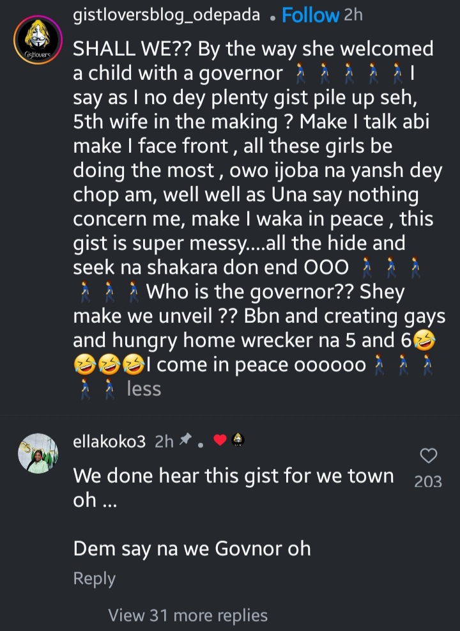Click the pin icon on ellakoko3's comment
Image resolution: width=460 pixels, height=631 pixels.
pos(185,440)
